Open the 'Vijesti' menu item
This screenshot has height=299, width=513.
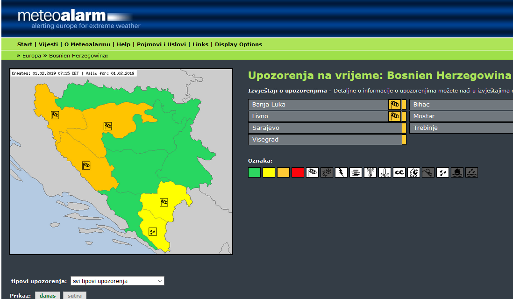coord(48,44)
